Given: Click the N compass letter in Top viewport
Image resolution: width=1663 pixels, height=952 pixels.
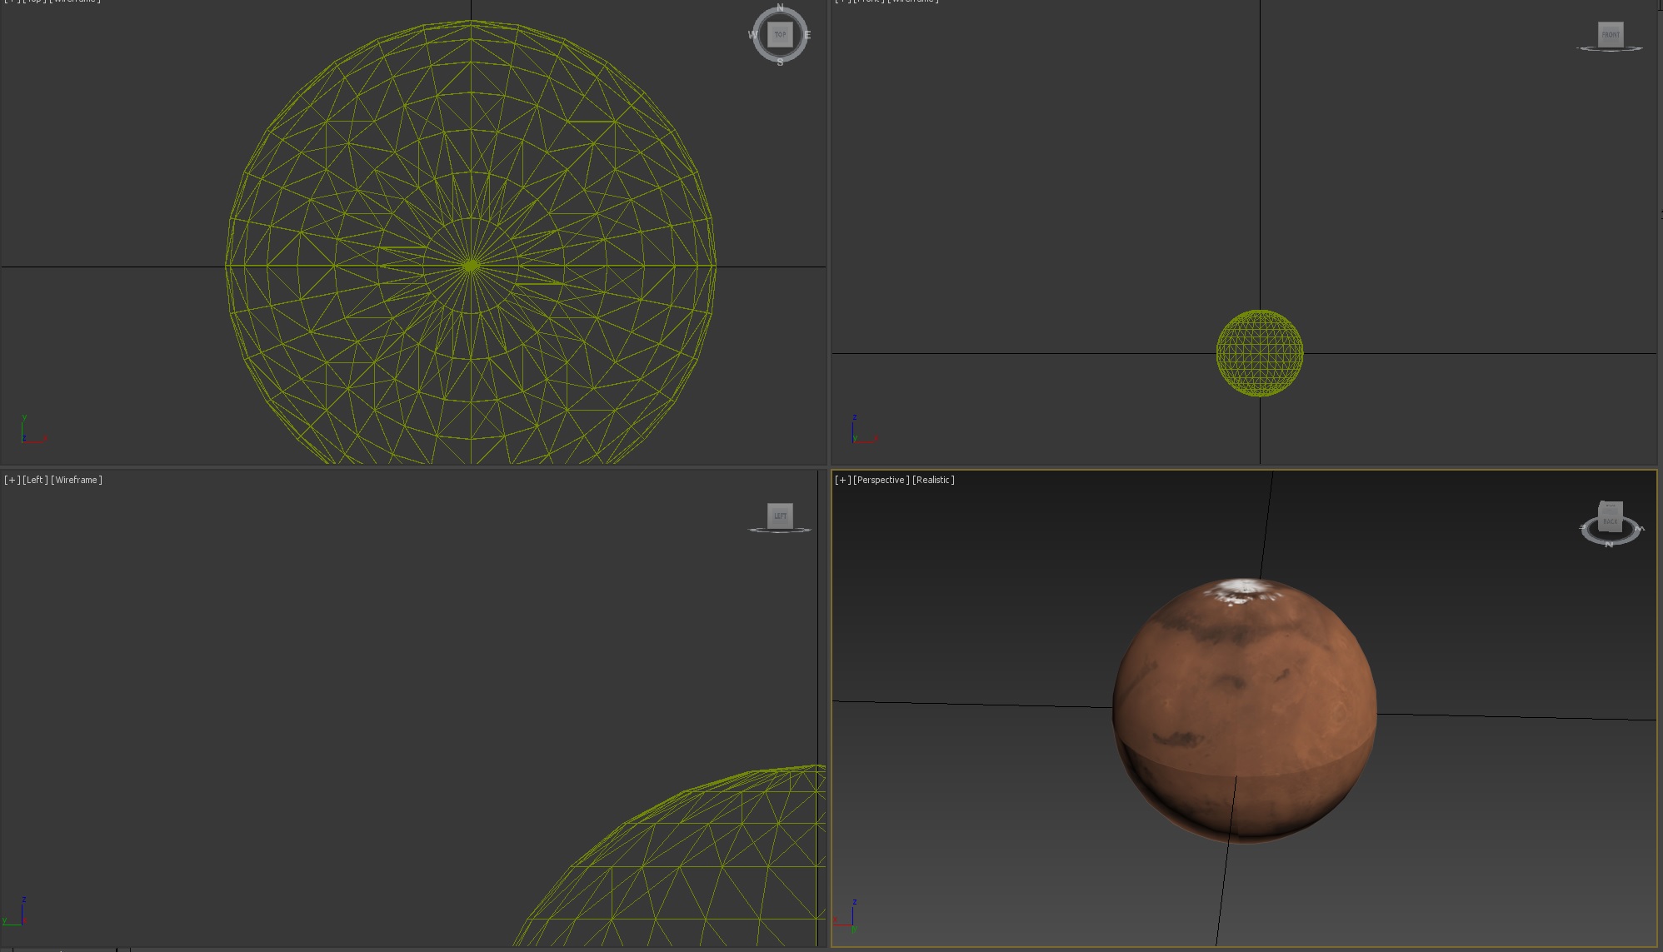Looking at the screenshot, I should (x=780, y=7).
